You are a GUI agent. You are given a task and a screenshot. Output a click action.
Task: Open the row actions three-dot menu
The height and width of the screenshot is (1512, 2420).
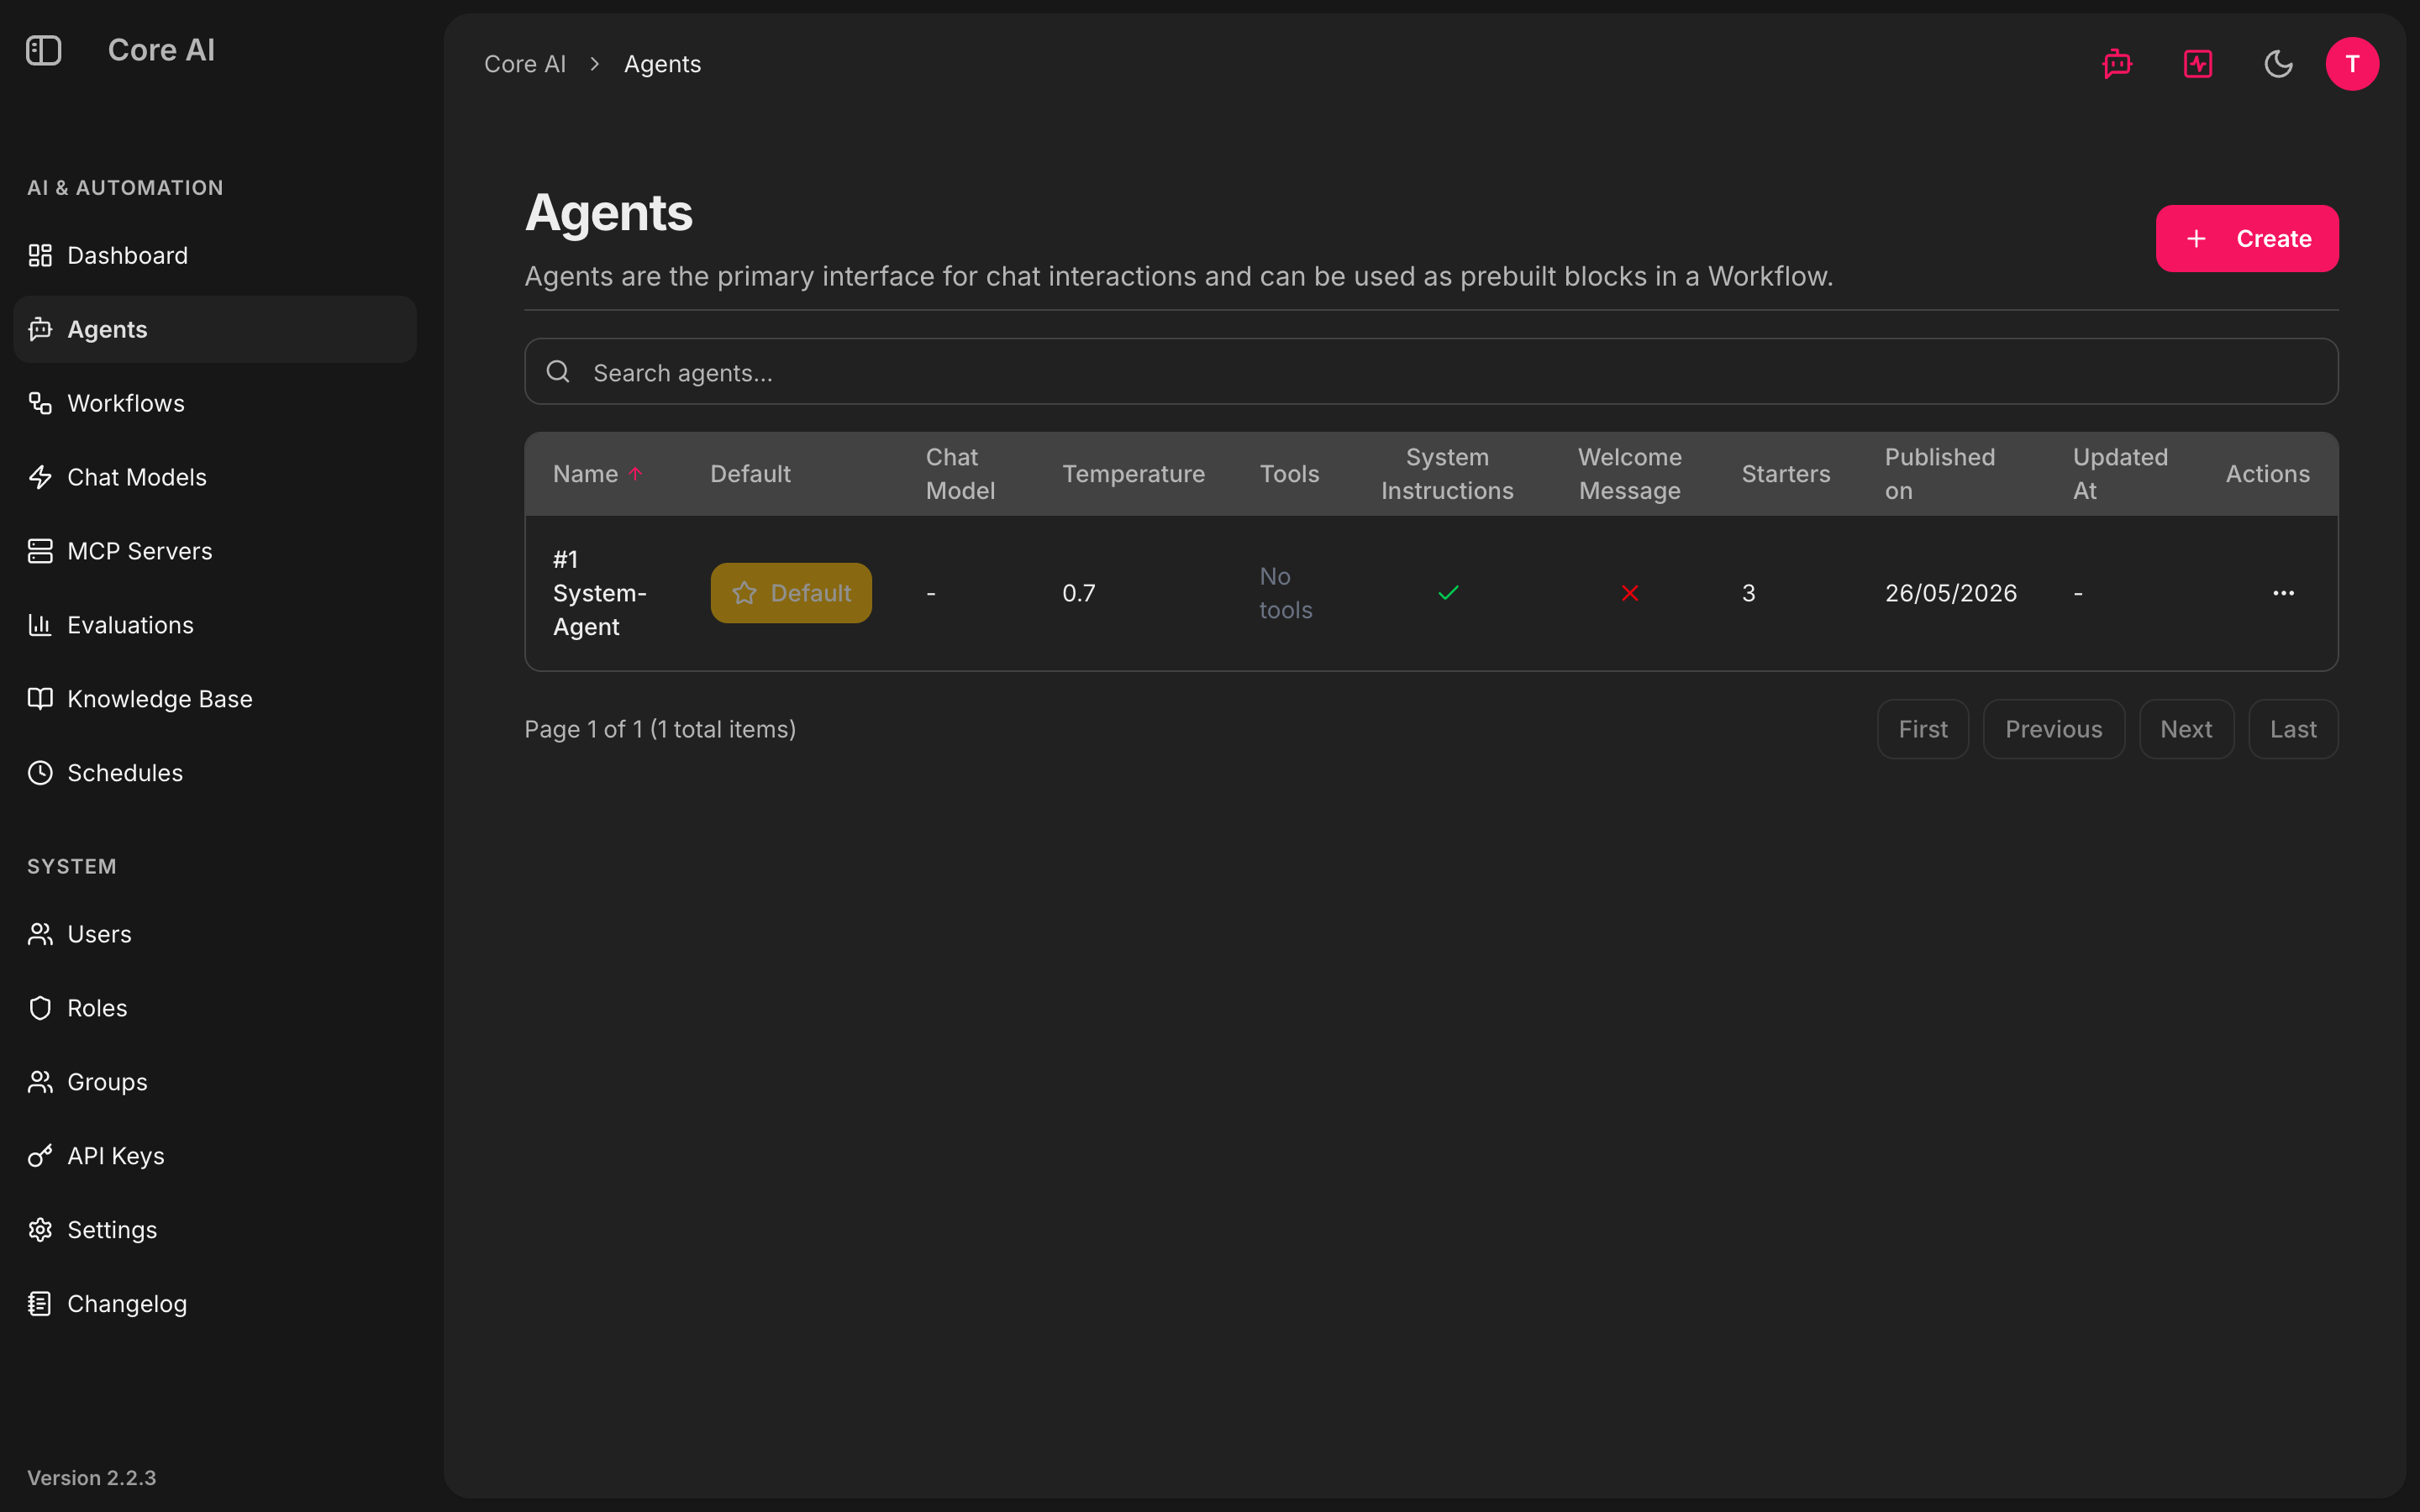pyautogui.click(x=2283, y=593)
